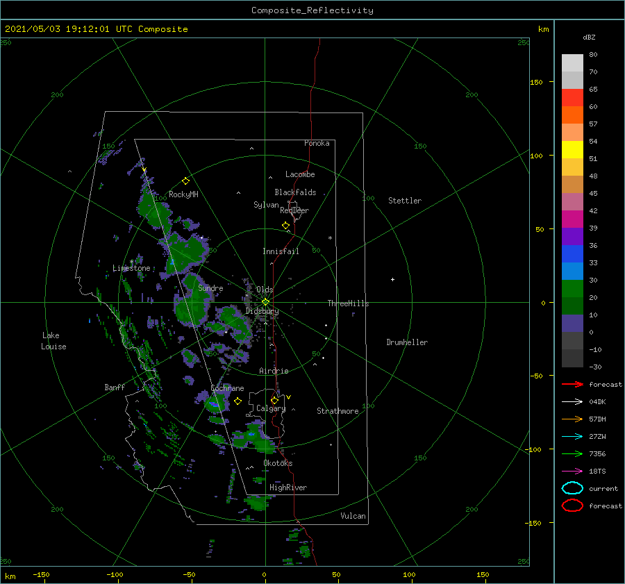625x584 pixels.
Task: Click the Sundre label
Action: pos(210,287)
